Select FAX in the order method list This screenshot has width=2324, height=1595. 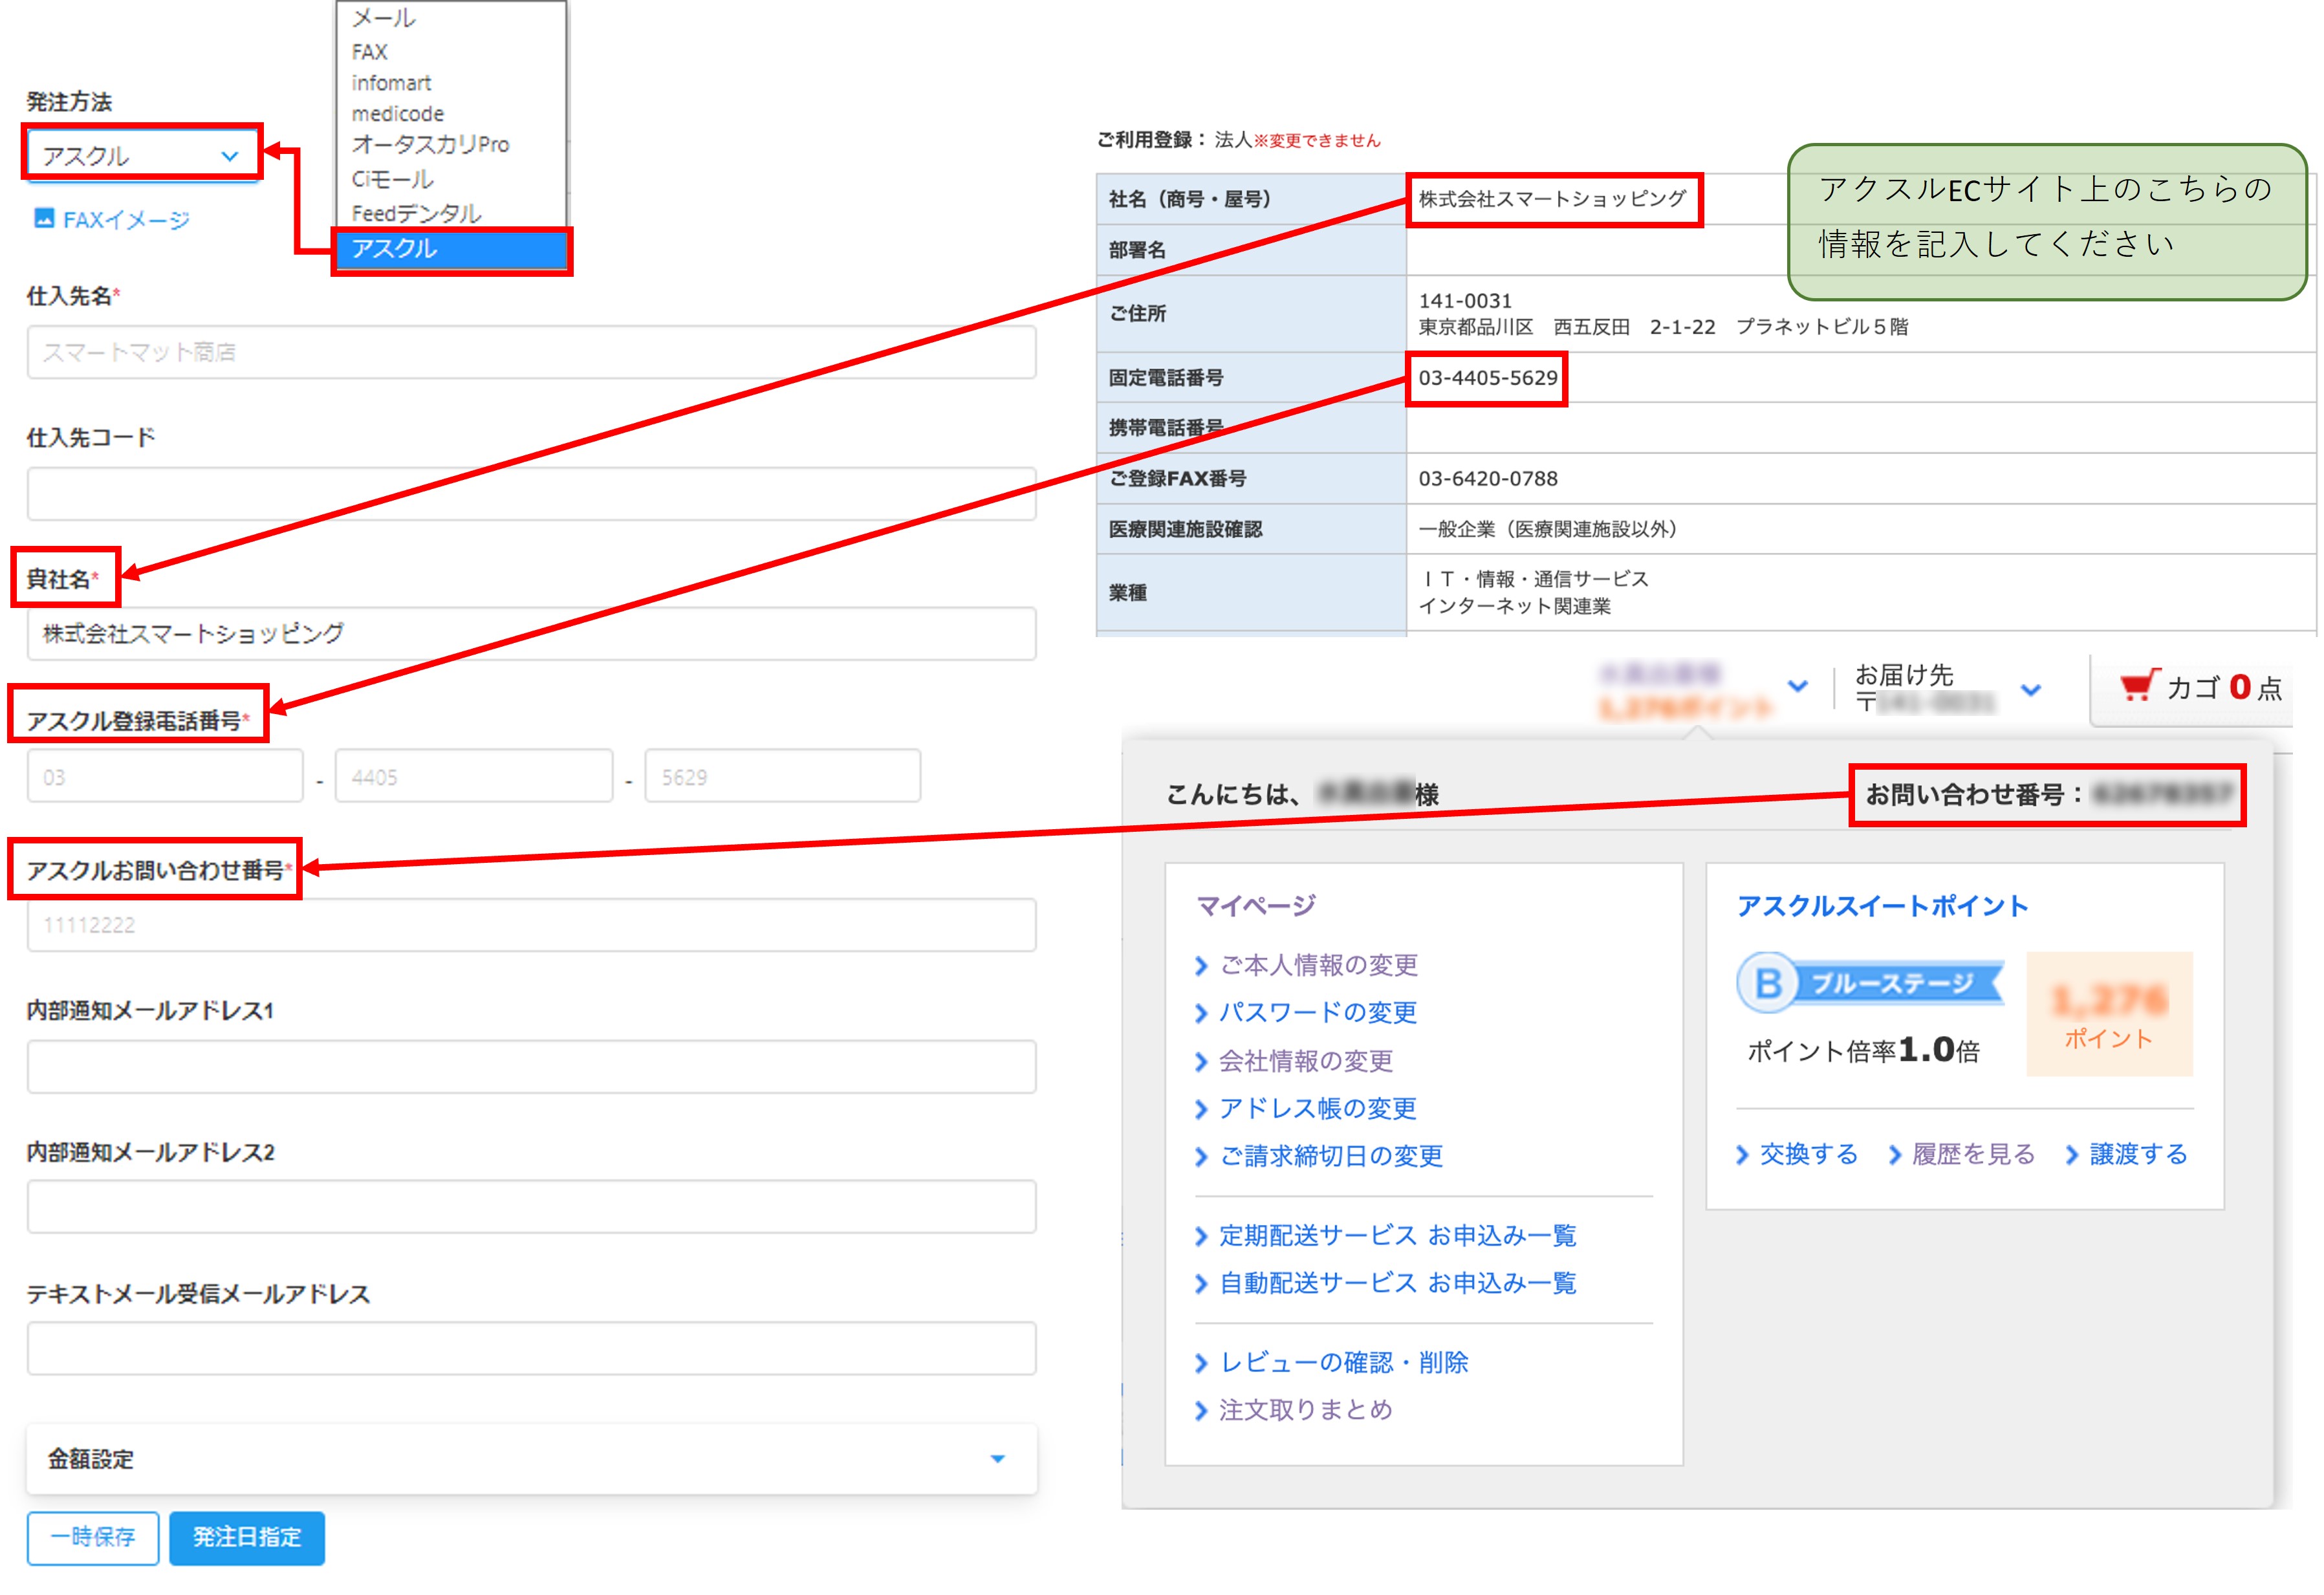(369, 52)
